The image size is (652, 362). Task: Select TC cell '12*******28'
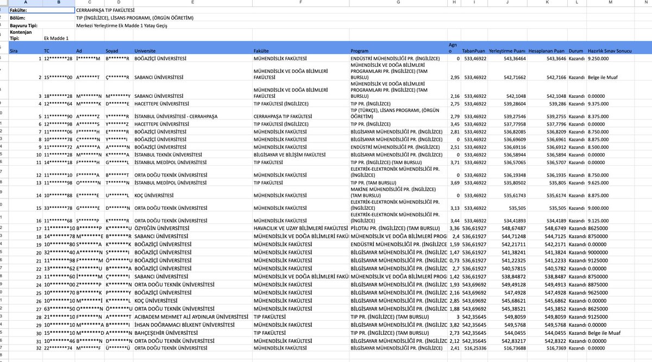coord(59,58)
